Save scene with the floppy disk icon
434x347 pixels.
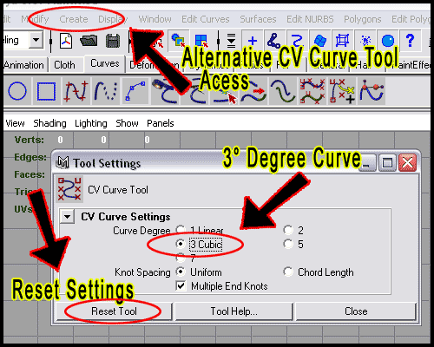(x=113, y=41)
